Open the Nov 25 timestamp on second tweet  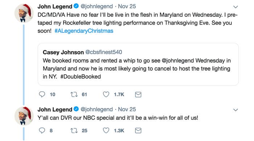pyautogui.click(x=127, y=109)
